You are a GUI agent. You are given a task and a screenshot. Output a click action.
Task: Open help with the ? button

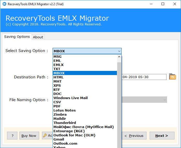coord(12,136)
